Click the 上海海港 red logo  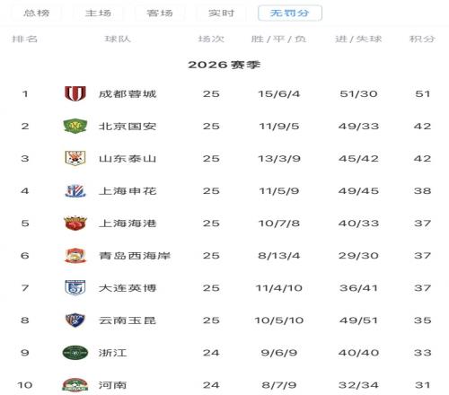(x=75, y=223)
